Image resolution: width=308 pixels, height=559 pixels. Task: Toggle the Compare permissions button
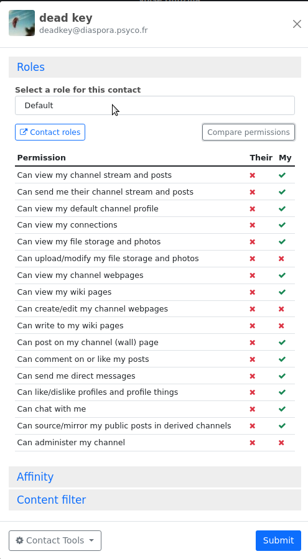pos(248,132)
